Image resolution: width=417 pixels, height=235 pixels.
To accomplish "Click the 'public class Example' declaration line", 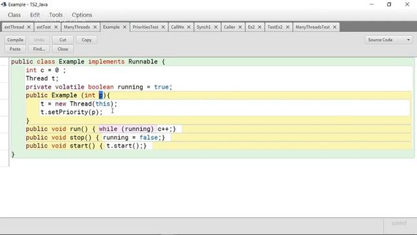I will coord(88,61).
